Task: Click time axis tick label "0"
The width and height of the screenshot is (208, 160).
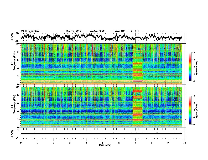Action: click(x=21, y=143)
